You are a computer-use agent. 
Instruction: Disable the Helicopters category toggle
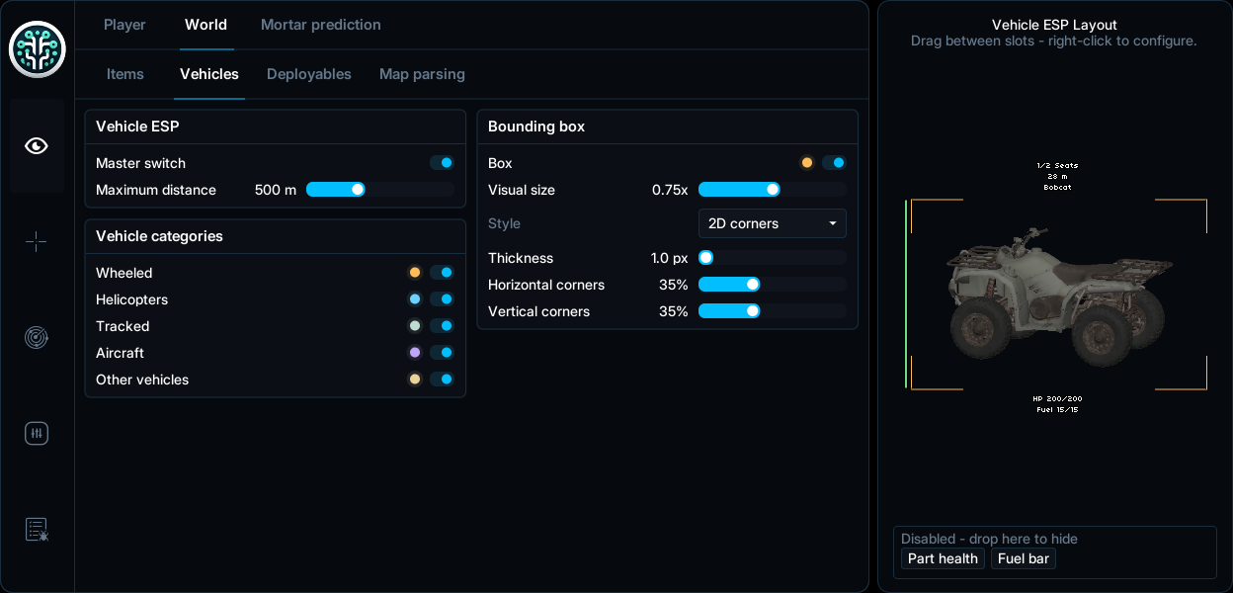tap(442, 299)
